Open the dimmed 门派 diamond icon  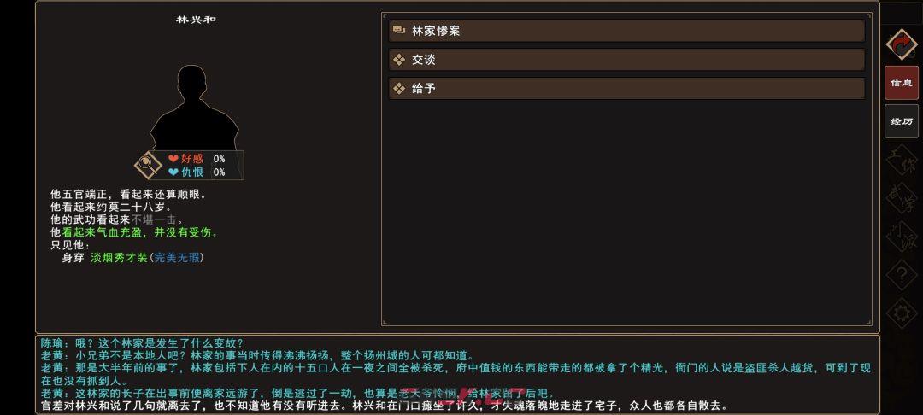click(902, 238)
